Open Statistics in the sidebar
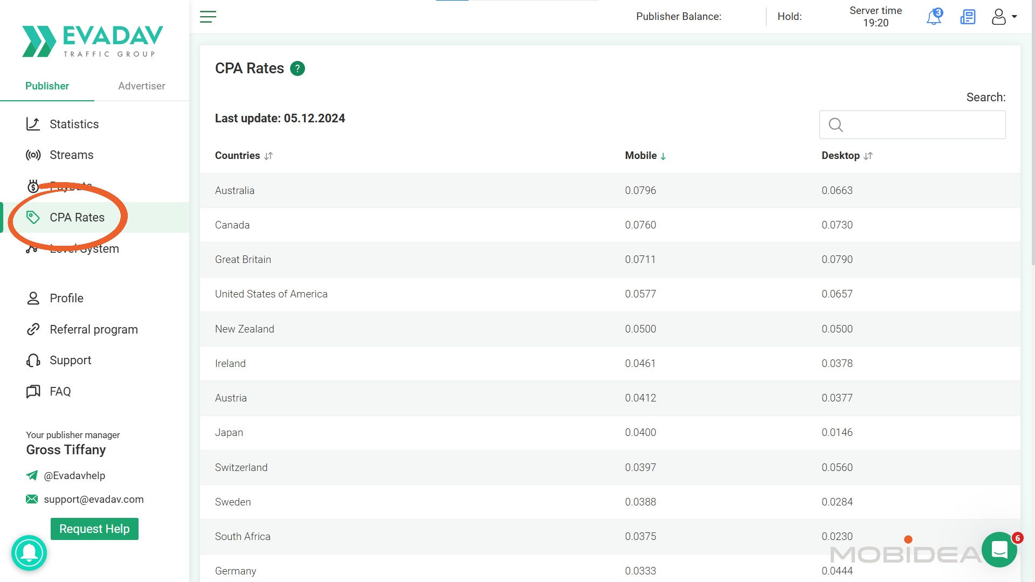 [x=74, y=124]
